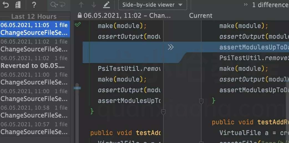Select the 06.05.2021, 11:05 revision entry
This screenshot has width=289, height=143.
[35, 29]
